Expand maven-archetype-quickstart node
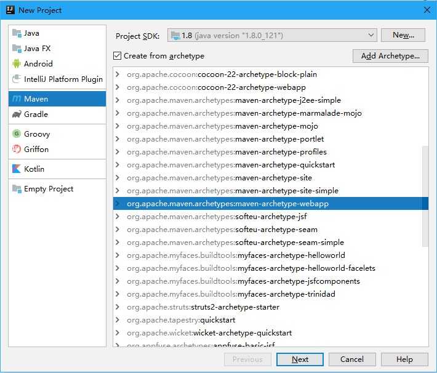The height and width of the screenshot is (373, 437). (x=118, y=165)
